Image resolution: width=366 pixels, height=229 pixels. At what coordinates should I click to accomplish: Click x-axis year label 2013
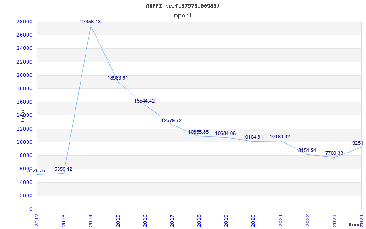64,221
